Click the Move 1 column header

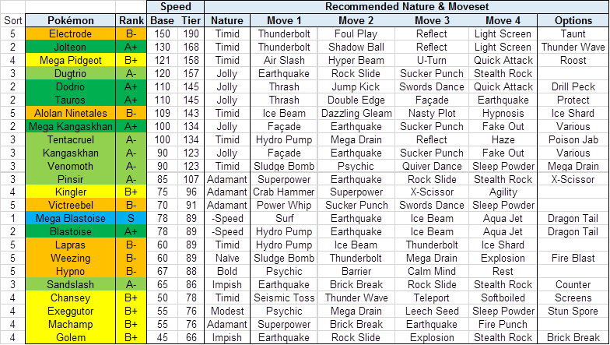[x=284, y=20]
